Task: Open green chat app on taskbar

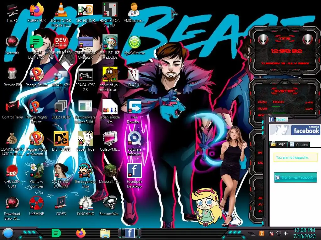Action: click(56, 233)
